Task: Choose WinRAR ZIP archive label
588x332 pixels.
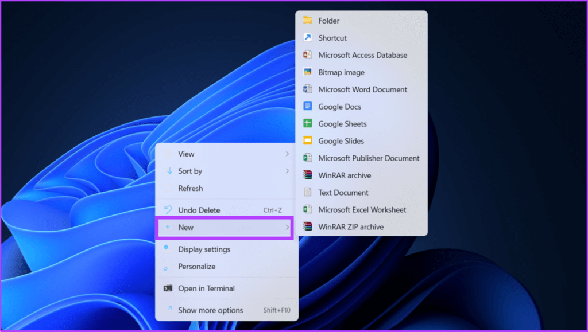Action: click(351, 227)
